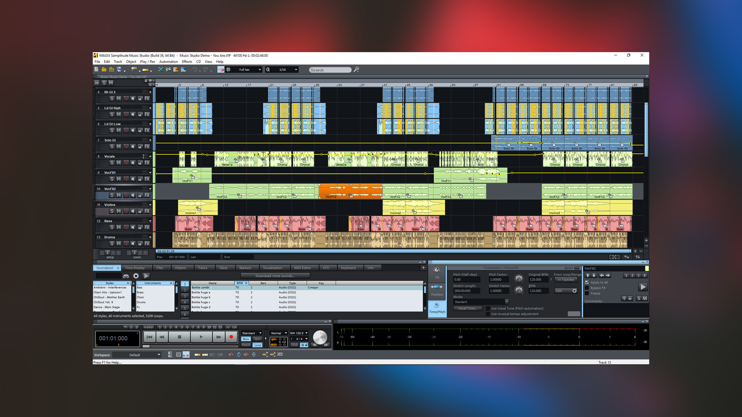
Task: Mute the Vocals track
Action: pyautogui.click(x=118, y=163)
